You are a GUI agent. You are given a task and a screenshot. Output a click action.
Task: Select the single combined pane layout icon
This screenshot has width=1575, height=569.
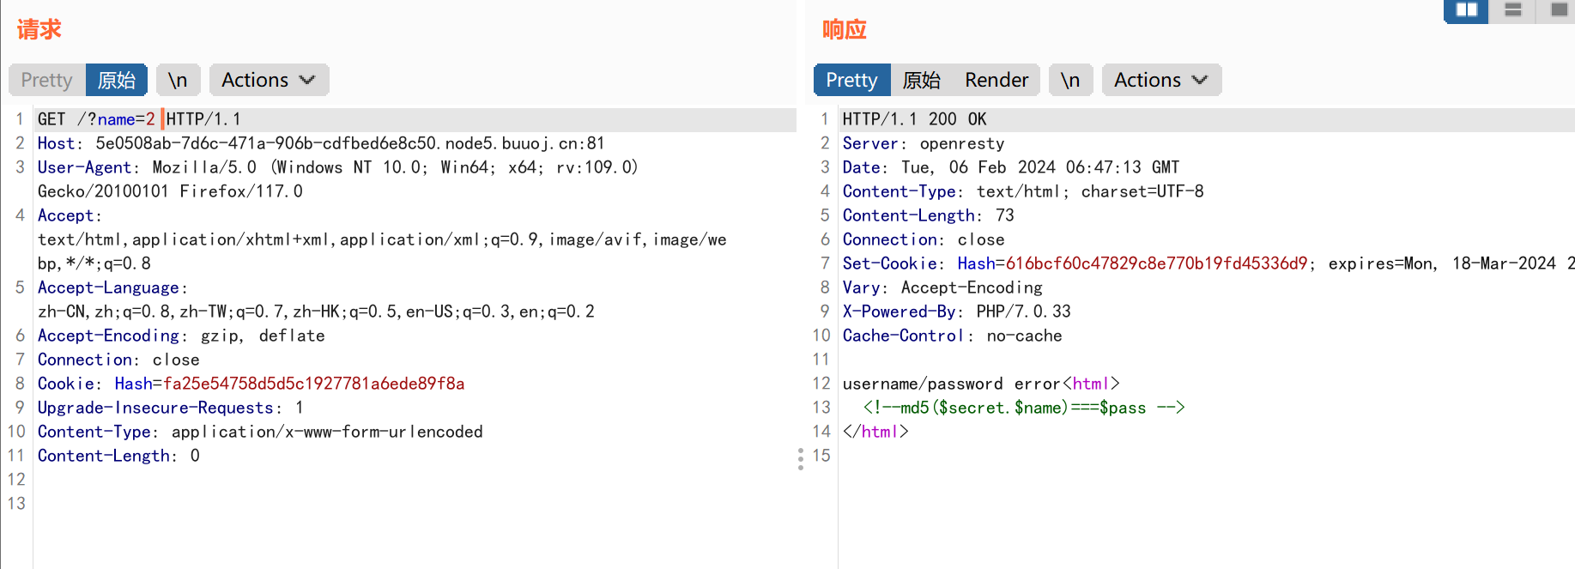tap(1559, 10)
